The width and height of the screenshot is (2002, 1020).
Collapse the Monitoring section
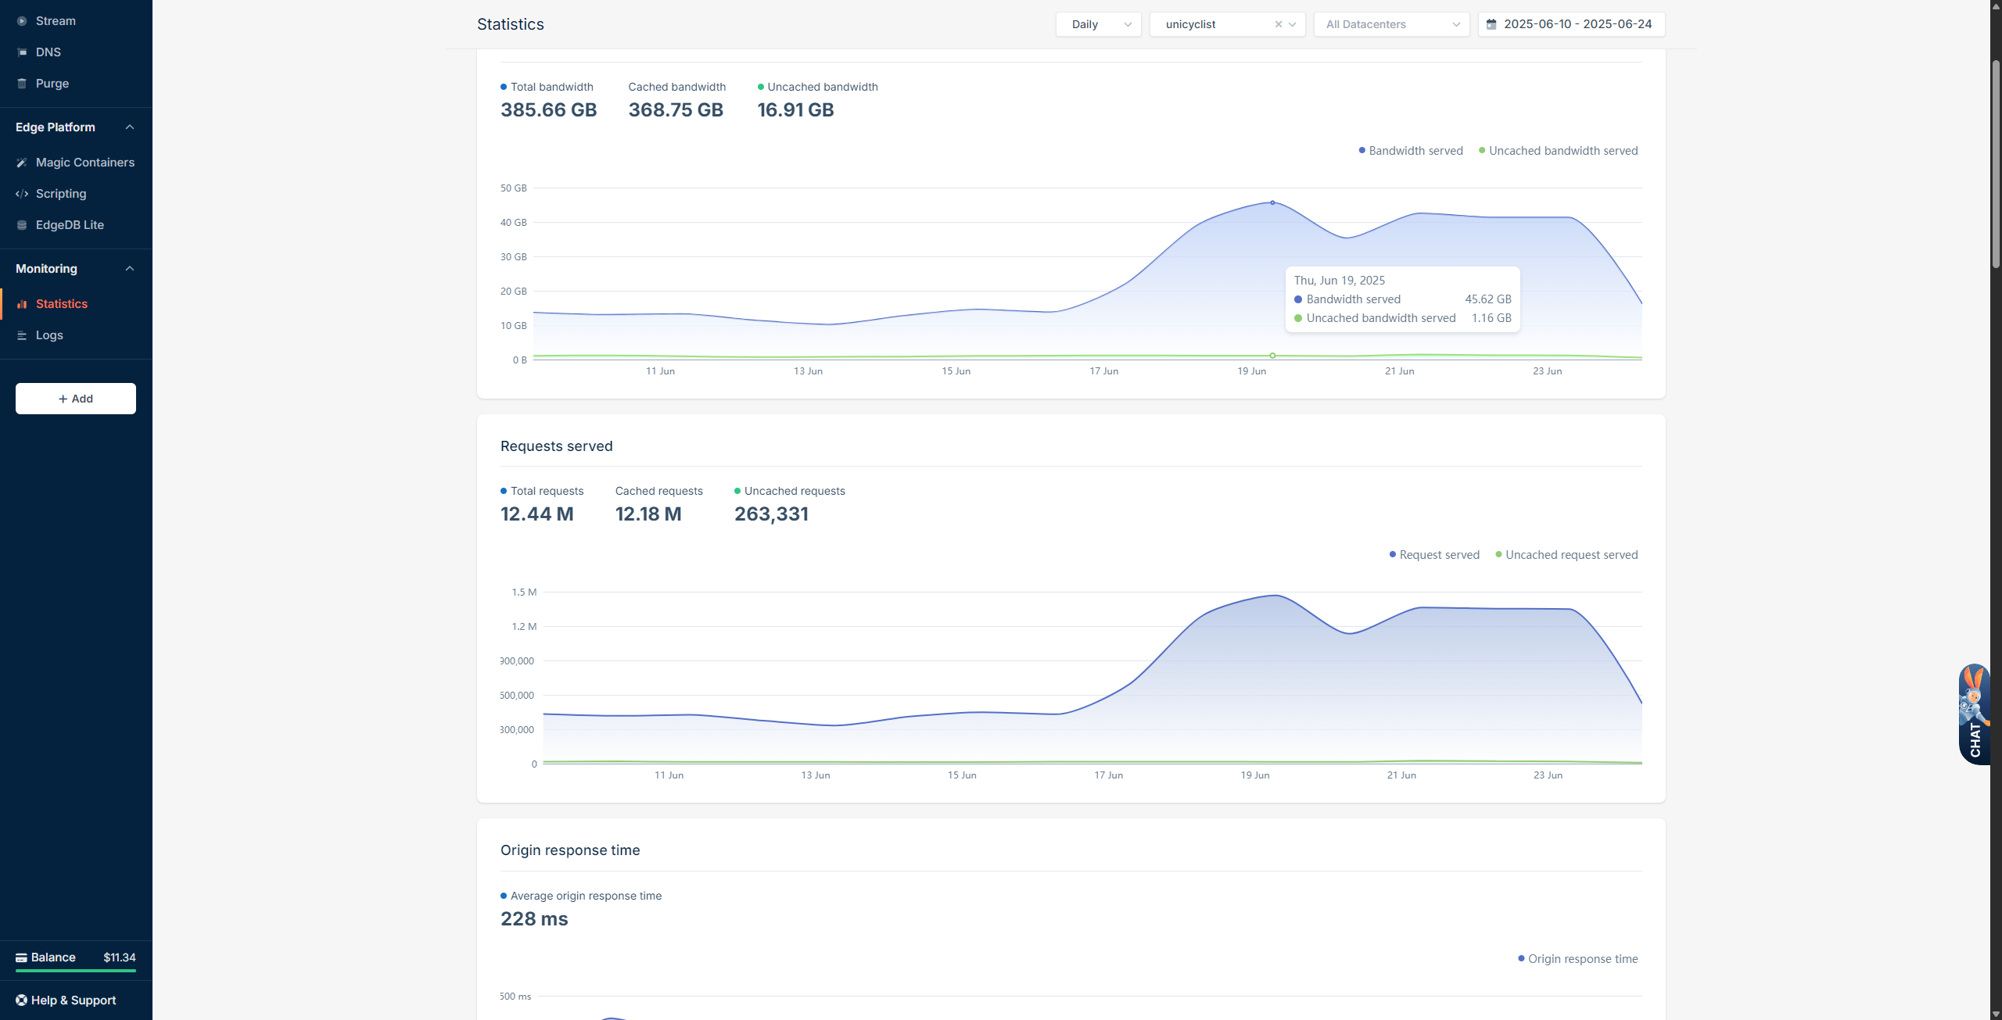130,269
